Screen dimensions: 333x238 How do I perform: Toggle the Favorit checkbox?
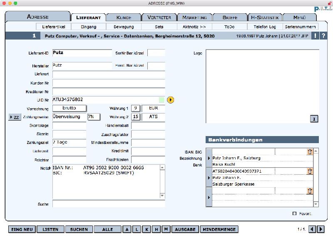click(x=294, y=213)
